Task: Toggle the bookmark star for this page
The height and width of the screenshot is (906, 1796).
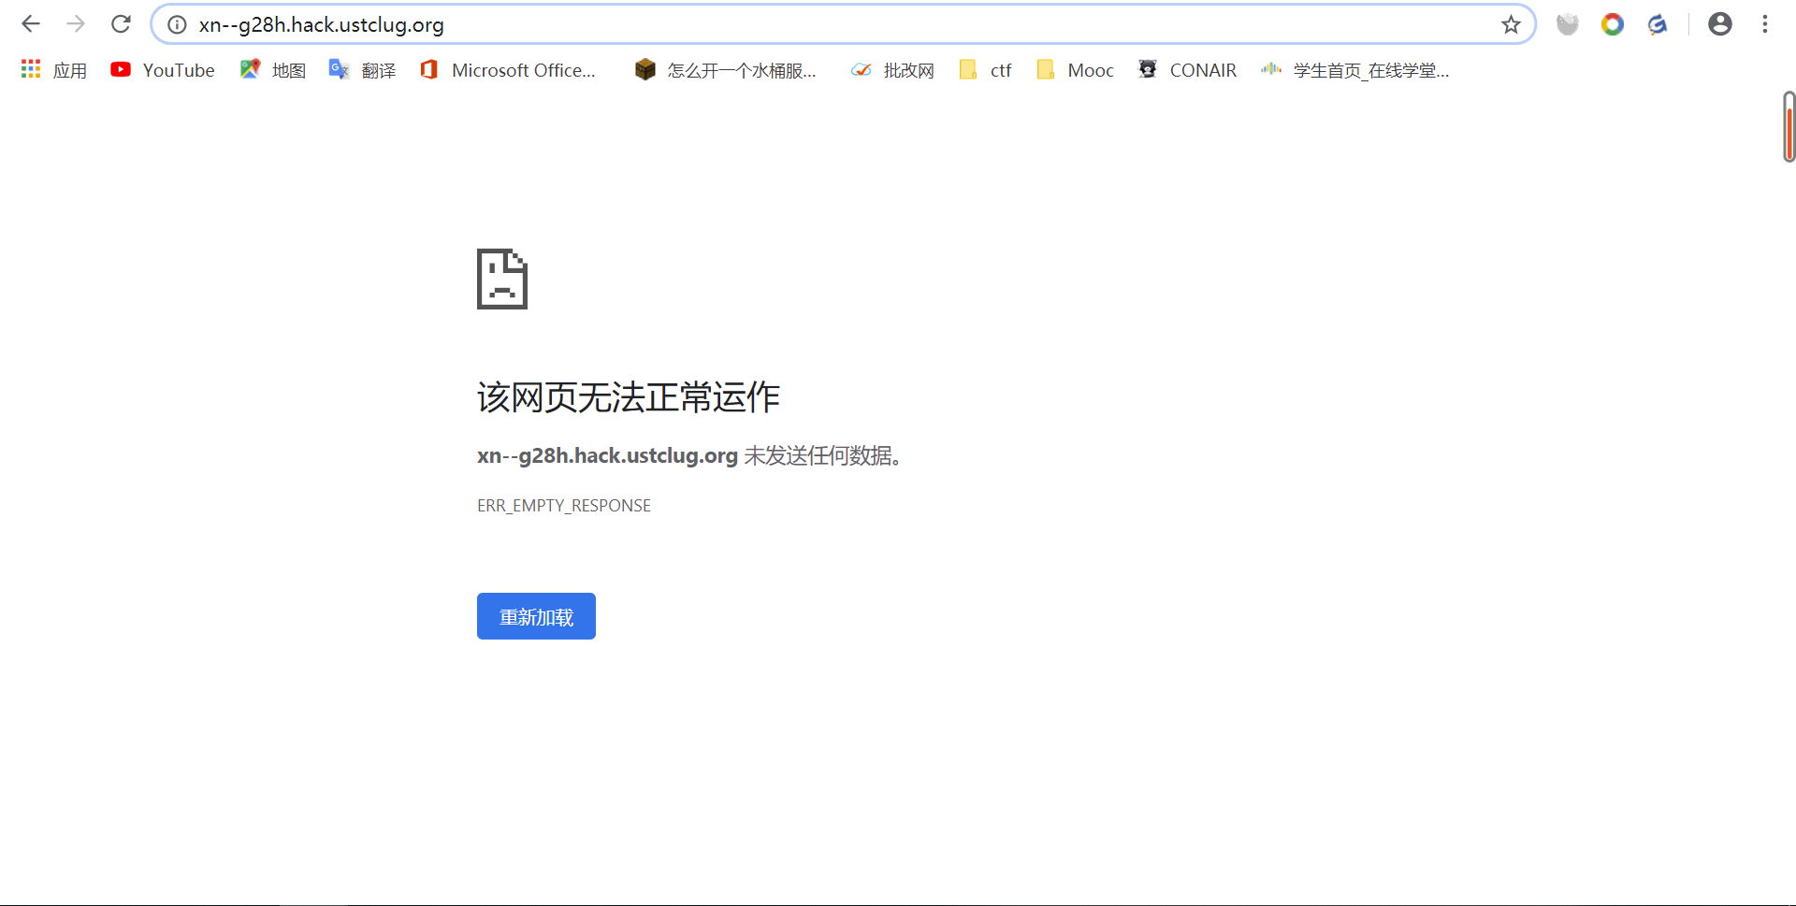Action: point(1511,25)
